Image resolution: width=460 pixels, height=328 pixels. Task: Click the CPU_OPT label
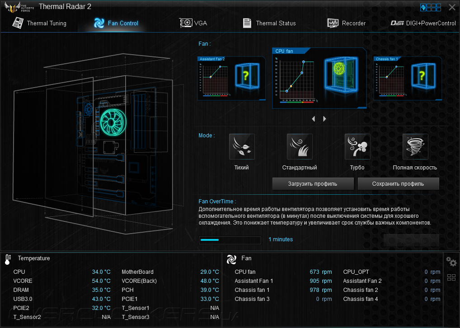[x=356, y=272]
